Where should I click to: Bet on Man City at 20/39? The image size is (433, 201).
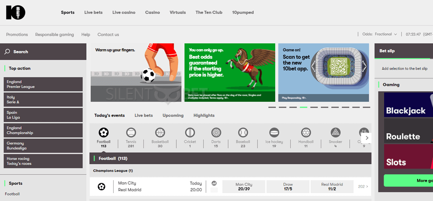click(244, 187)
